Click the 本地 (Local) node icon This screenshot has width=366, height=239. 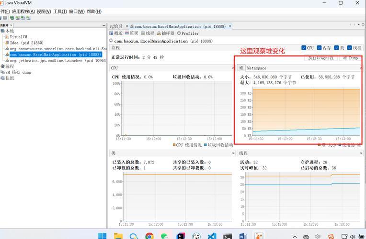pyautogui.click(x=2, y=31)
